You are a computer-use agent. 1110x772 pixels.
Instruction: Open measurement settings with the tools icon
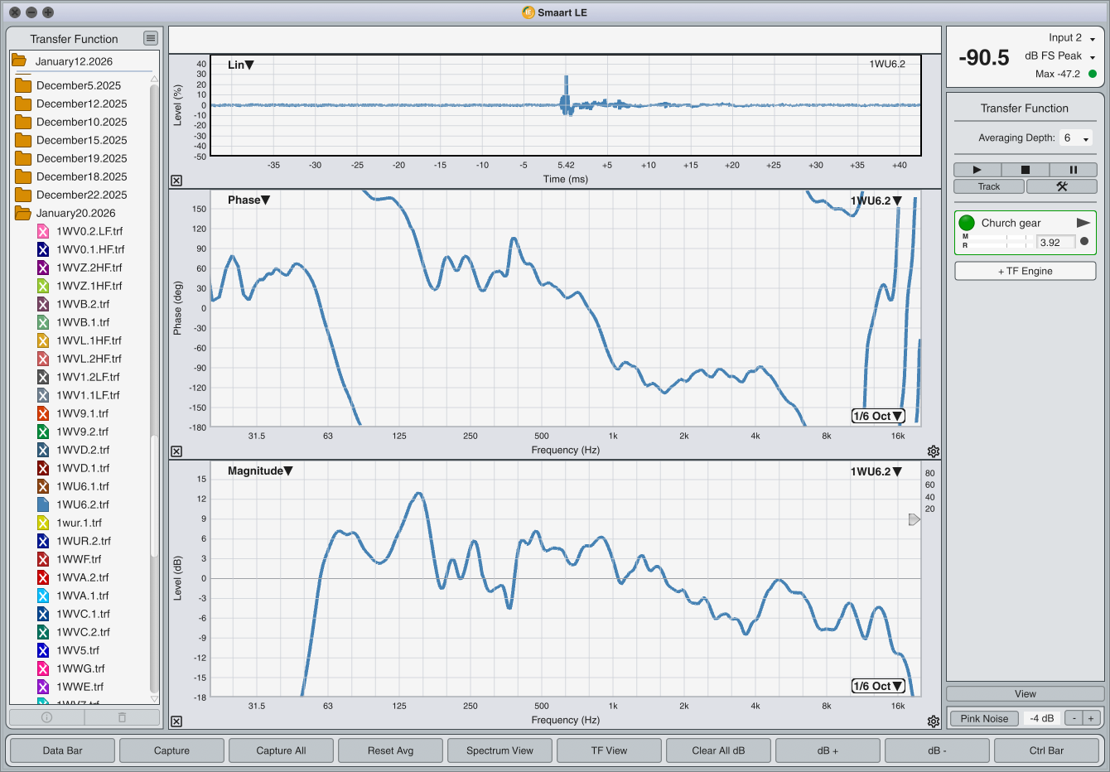coord(1061,186)
